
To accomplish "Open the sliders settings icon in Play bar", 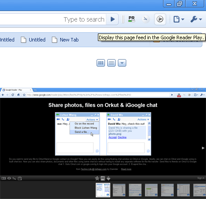I will click(x=14, y=178).
